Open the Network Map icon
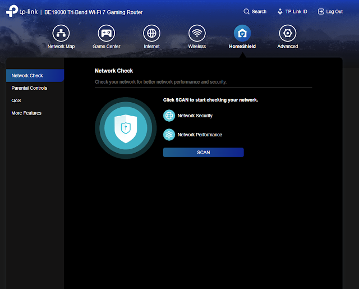359x289 pixels. [61, 33]
